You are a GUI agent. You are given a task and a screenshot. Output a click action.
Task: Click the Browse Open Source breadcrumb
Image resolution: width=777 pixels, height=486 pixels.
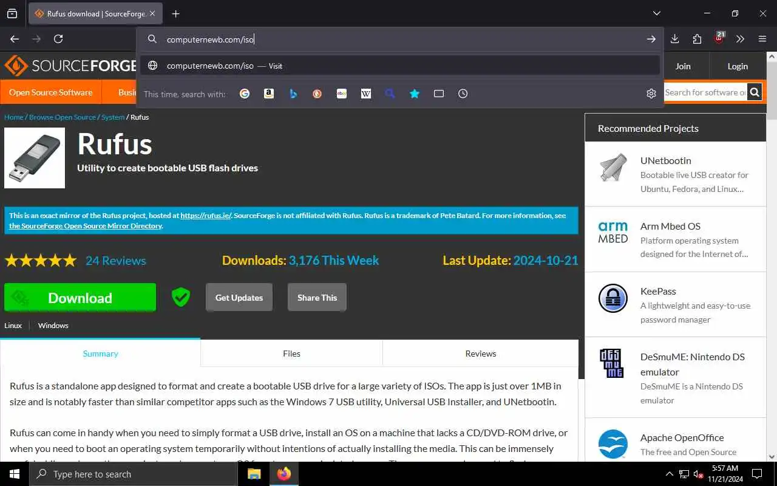63,117
